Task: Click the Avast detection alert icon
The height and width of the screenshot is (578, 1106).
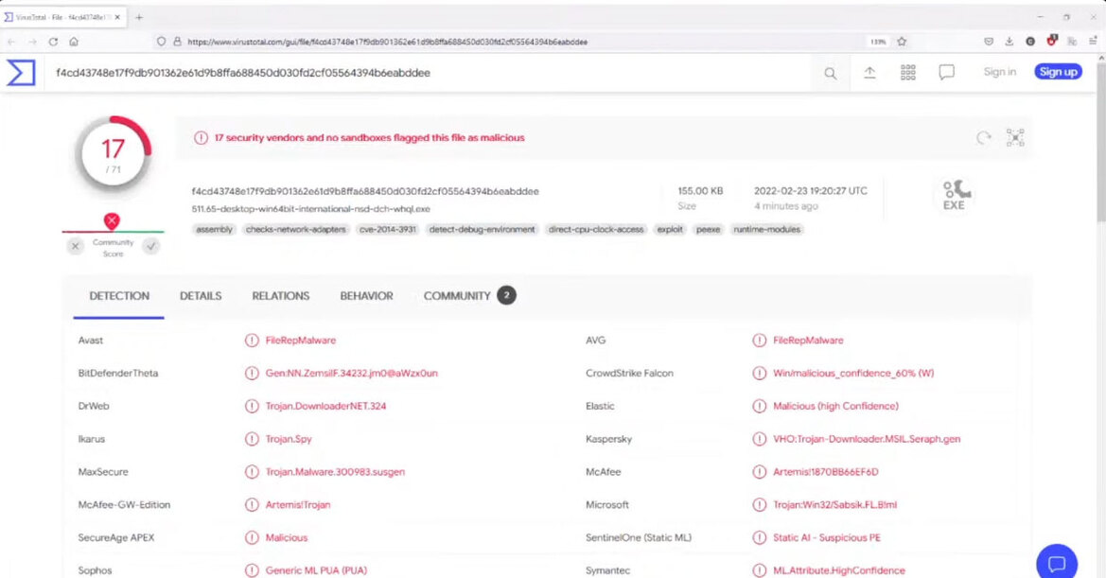Action: pos(252,341)
